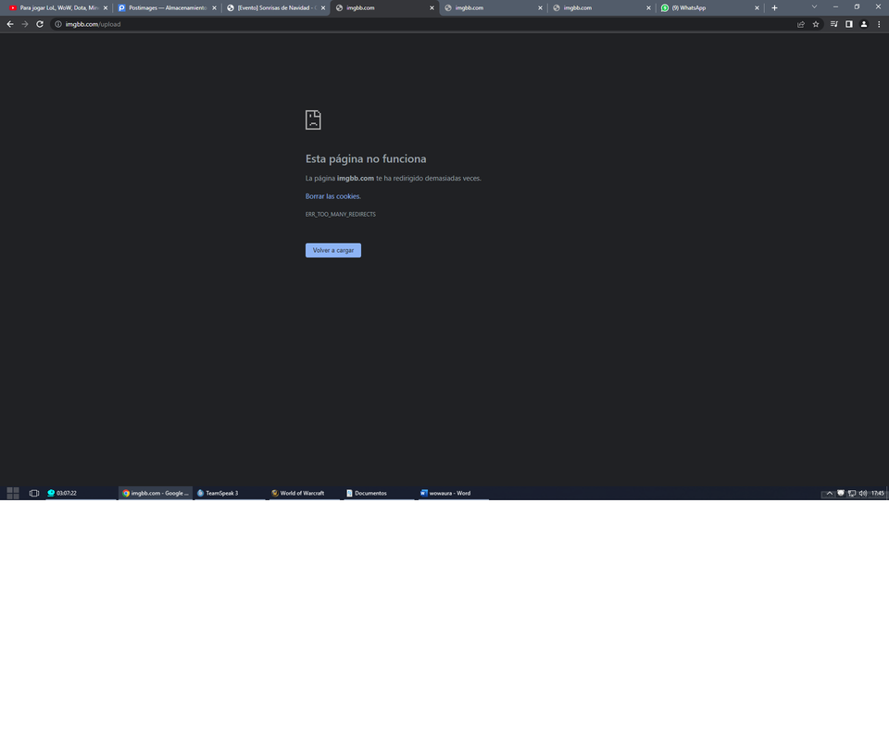Screen dimensions: 889x741
Task: Reload the imgbb.com page
Action: click(40, 24)
